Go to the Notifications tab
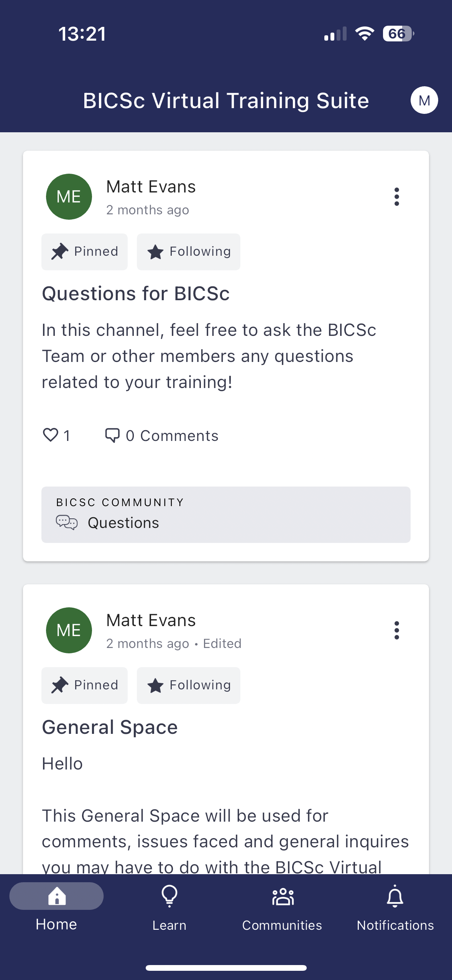This screenshot has width=452, height=980. (x=395, y=908)
